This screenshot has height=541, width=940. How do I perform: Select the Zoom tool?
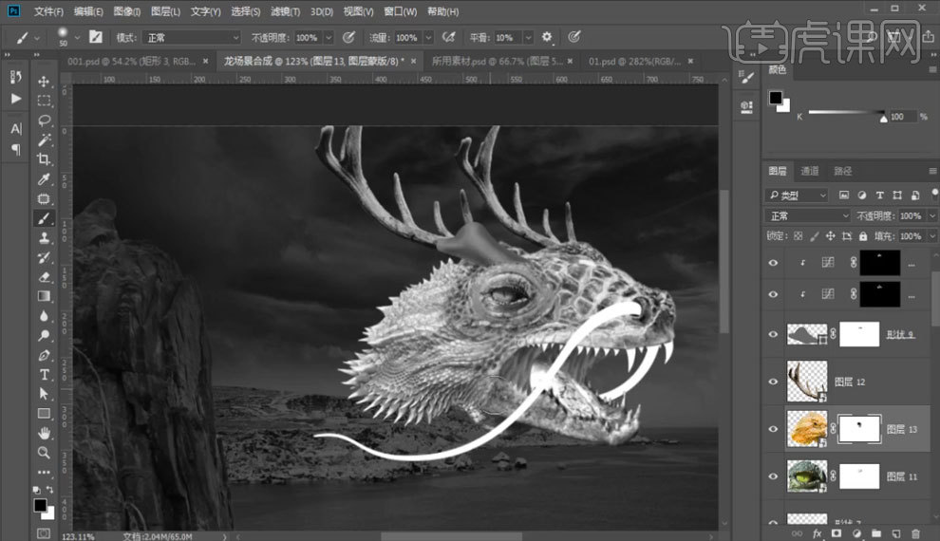click(x=44, y=453)
